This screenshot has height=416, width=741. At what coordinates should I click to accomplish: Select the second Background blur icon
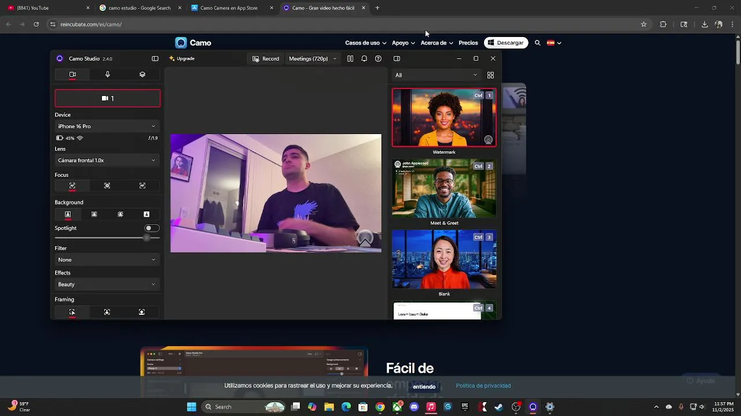(x=94, y=214)
